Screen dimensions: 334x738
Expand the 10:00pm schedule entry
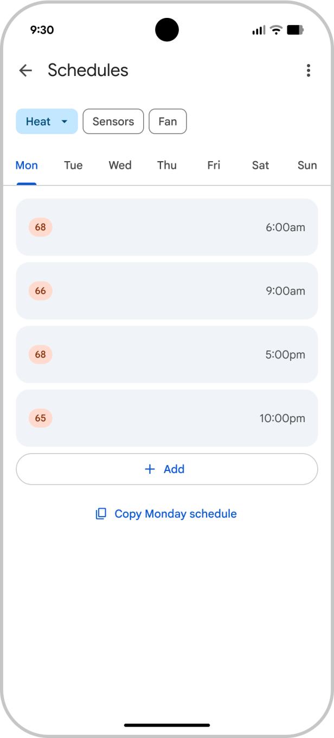pyautogui.click(x=167, y=418)
